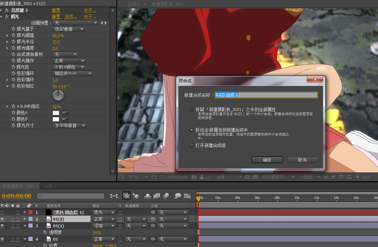Click 确定 to confirm pre-compose
The height and width of the screenshot is (247, 378).
[267, 160]
